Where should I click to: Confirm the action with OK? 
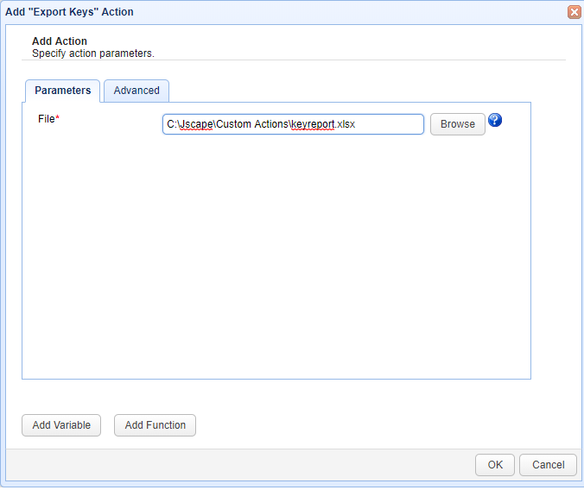coord(495,465)
